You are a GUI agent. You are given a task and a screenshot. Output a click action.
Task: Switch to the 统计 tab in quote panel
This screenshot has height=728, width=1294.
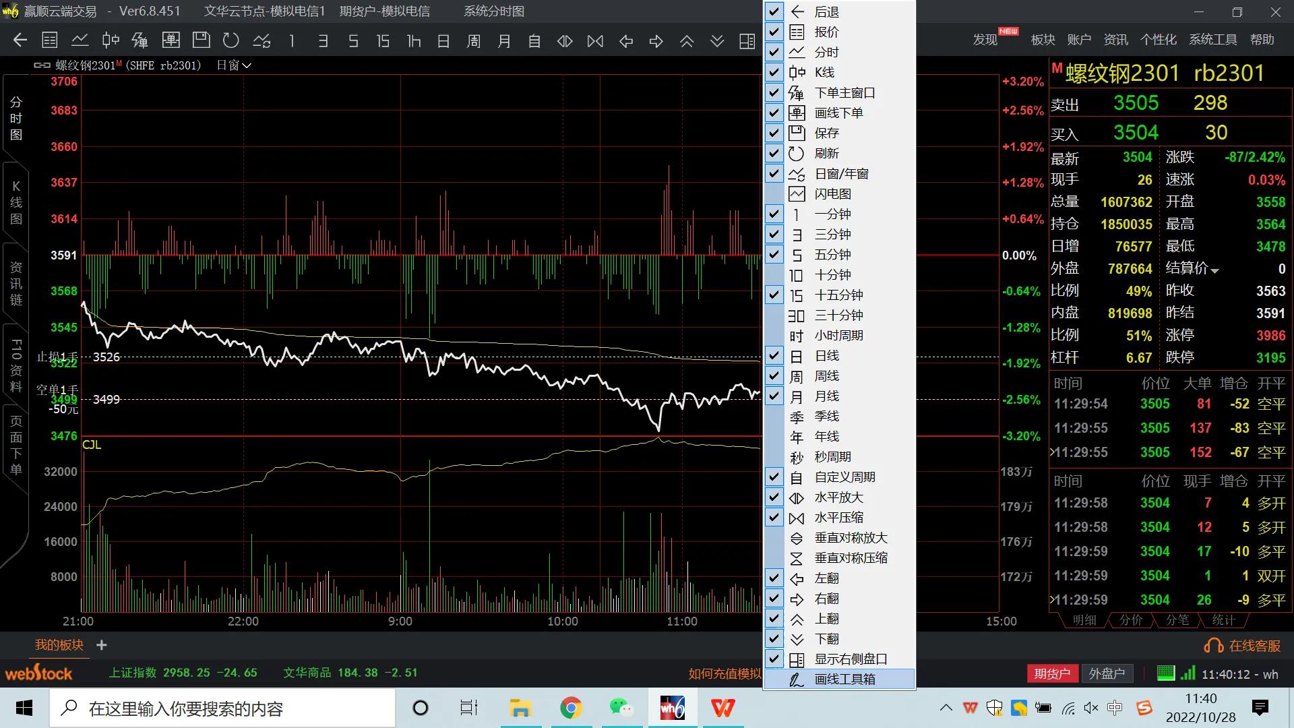coord(1224,621)
